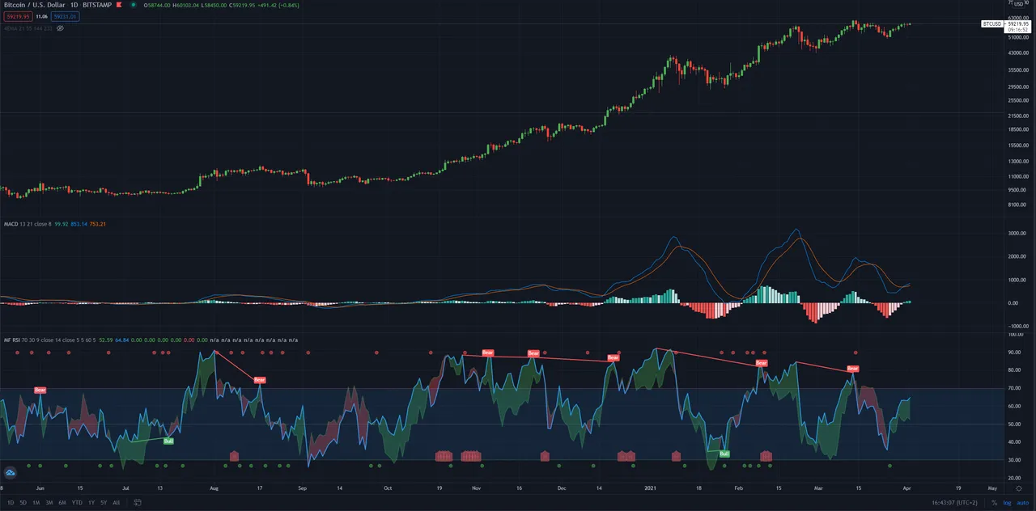This screenshot has height=511, width=1036.
Task: Click the red flag icon next to BITSTAMP
Action: coord(119,5)
